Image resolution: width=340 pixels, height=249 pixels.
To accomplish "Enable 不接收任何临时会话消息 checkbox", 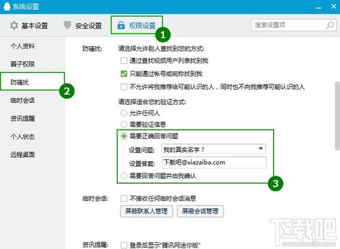I will pyautogui.click(x=124, y=199).
